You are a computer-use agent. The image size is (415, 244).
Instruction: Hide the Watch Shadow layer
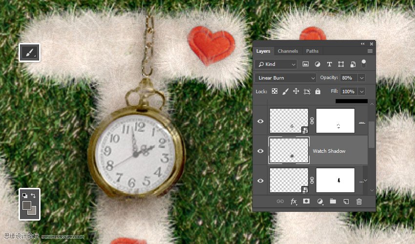[x=260, y=151]
